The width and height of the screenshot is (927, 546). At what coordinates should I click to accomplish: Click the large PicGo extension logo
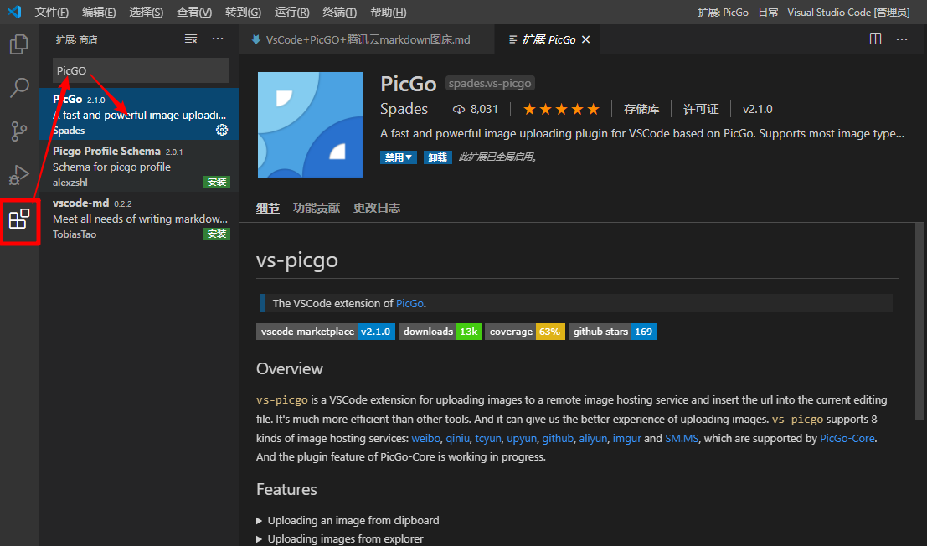pyautogui.click(x=311, y=125)
